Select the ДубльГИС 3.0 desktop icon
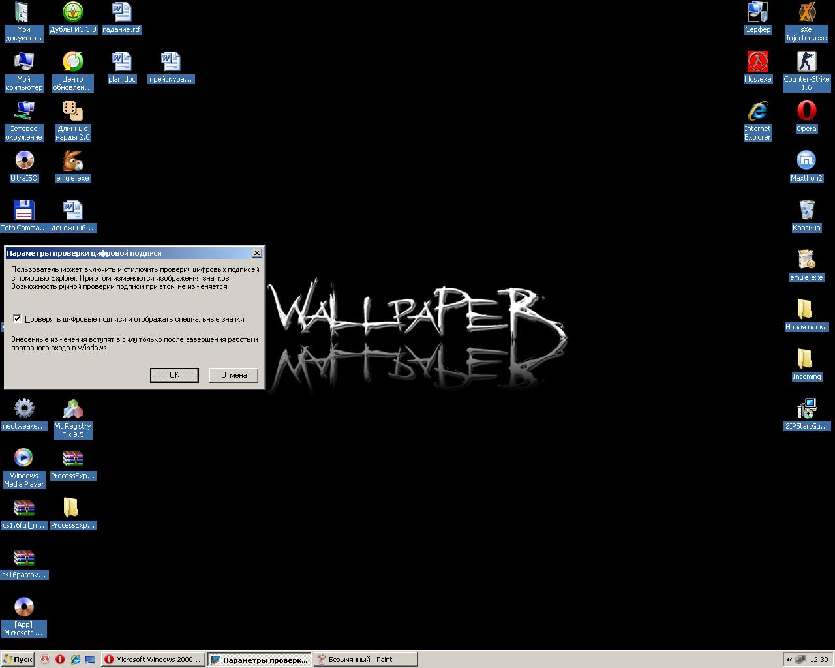835x668 pixels. click(x=72, y=12)
